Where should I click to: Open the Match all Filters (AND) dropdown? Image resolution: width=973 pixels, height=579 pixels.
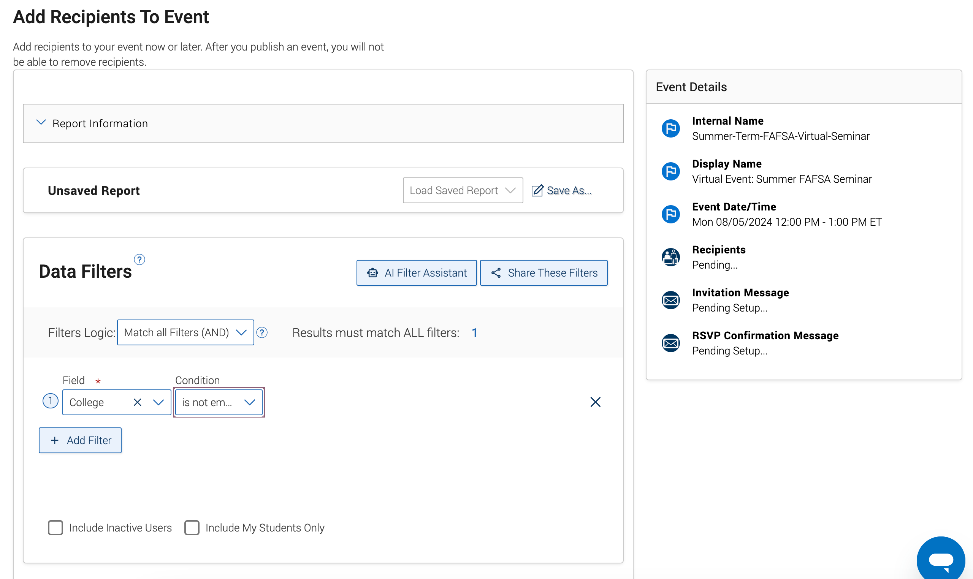point(185,332)
